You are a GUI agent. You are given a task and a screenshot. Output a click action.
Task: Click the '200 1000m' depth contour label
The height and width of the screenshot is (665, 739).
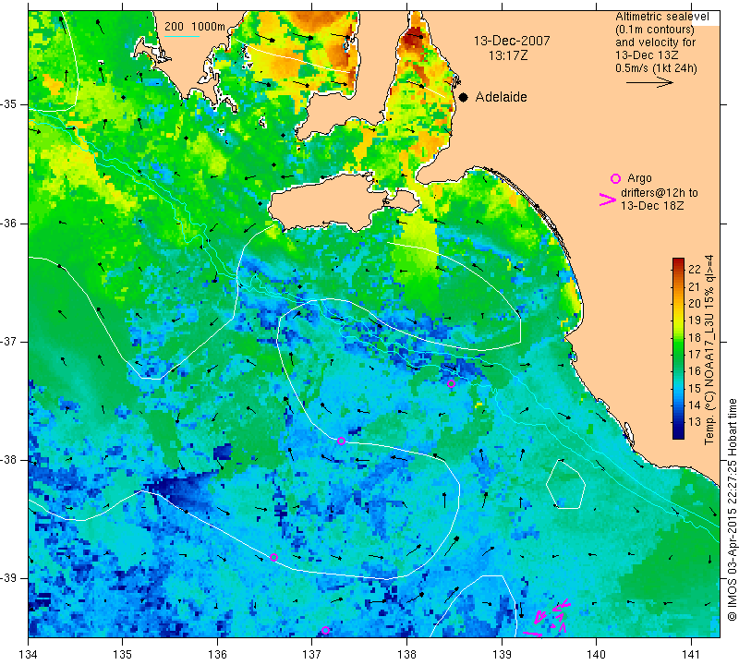click(195, 27)
